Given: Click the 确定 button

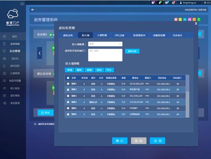Looking at the screenshot, I should (x=120, y=141).
